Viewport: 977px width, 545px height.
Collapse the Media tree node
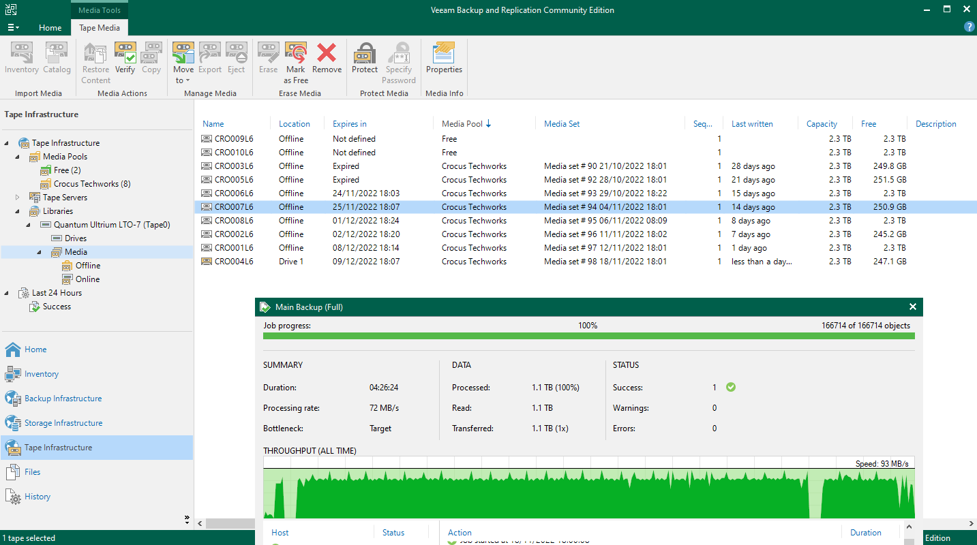[40, 252]
